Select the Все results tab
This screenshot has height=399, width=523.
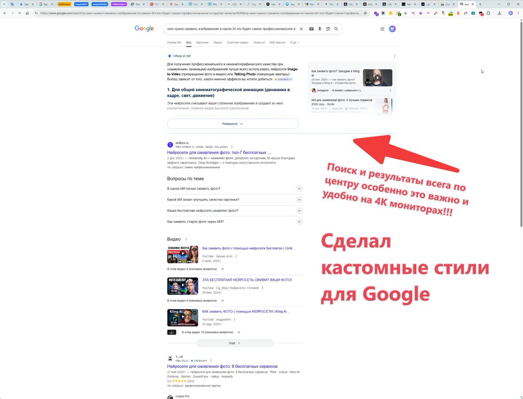pos(189,42)
